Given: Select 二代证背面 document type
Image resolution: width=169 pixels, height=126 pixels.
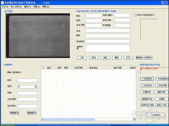Looking at the screenshot, I should point(162,86).
